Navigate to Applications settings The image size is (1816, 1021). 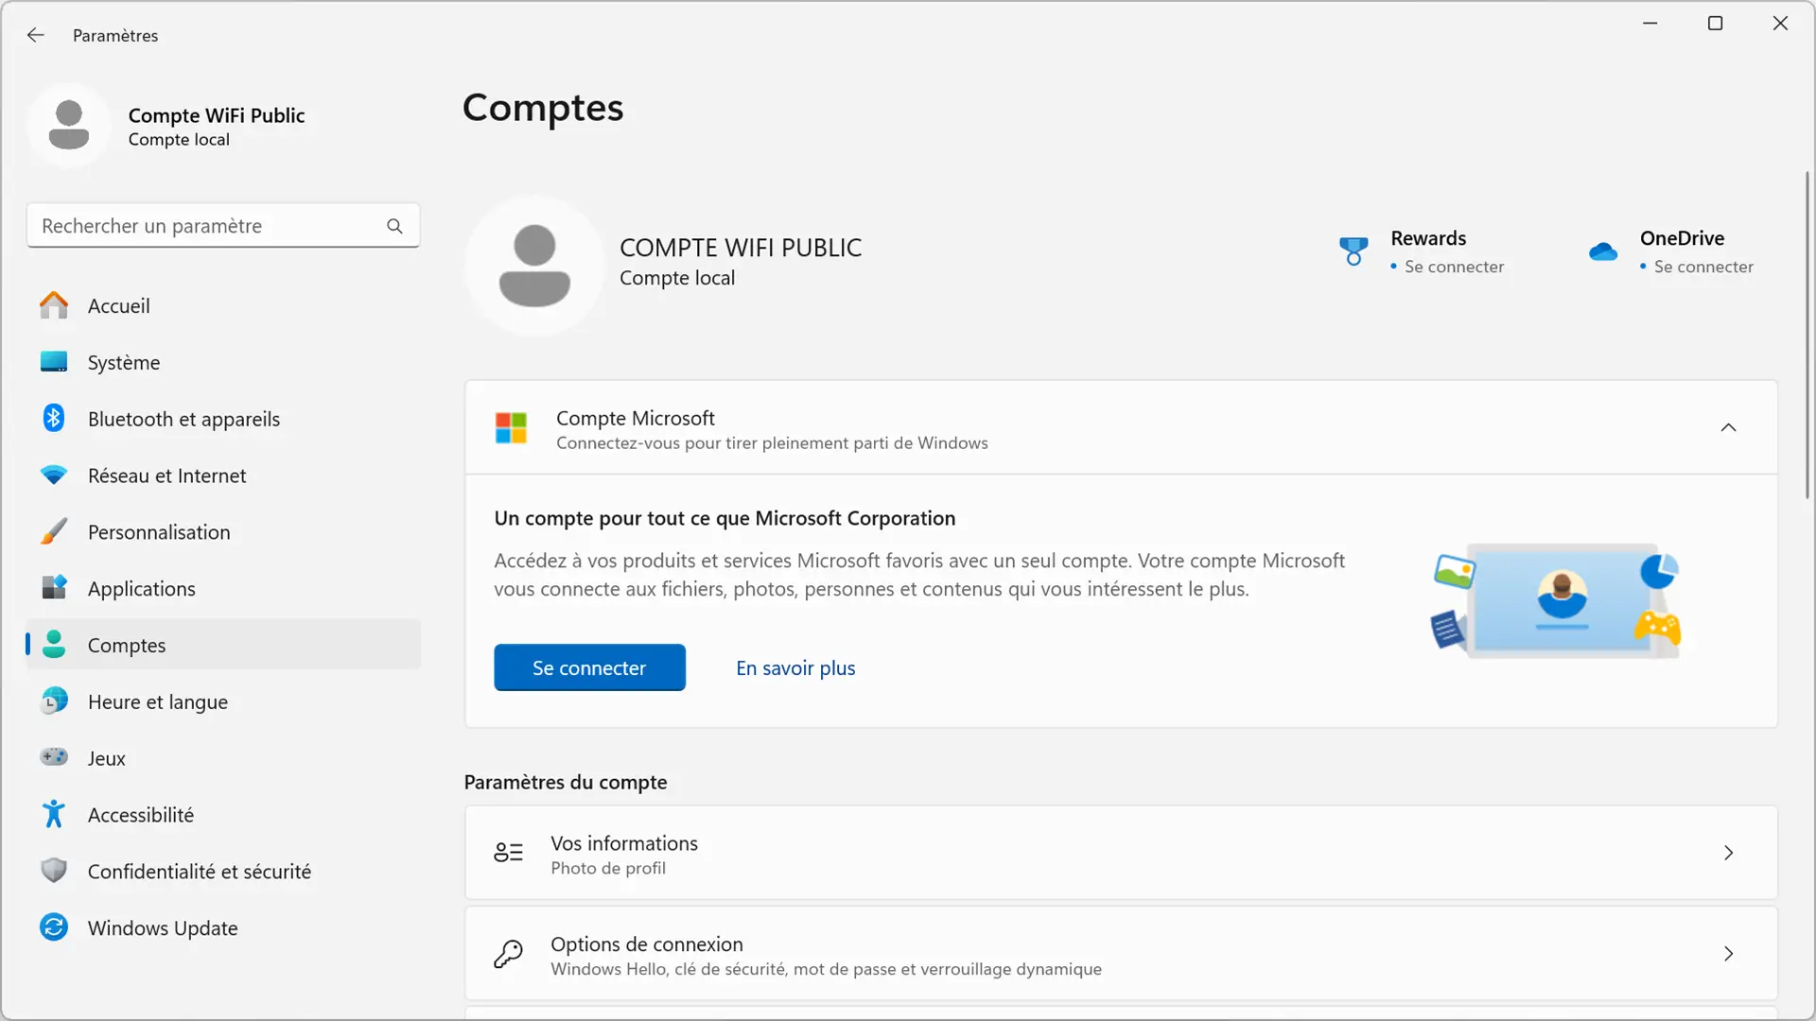coord(223,588)
